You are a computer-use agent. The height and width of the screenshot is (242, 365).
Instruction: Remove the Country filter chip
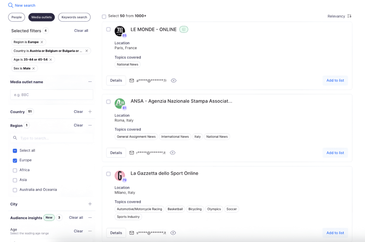click(x=87, y=51)
